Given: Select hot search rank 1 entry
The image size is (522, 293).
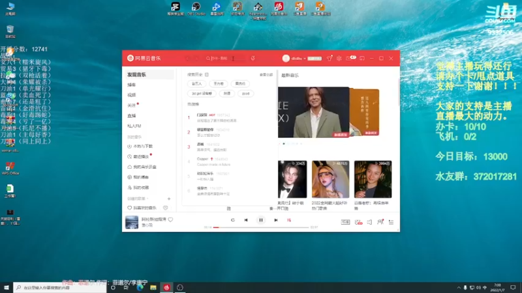Looking at the screenshot, I should coord(230,118).
